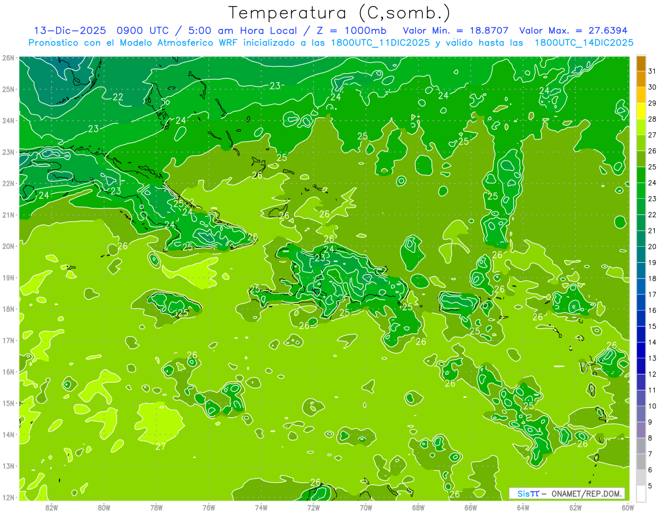667x515 pixels.
Task: Click the "24N" latitude axis label
Action: coord(8,121)
